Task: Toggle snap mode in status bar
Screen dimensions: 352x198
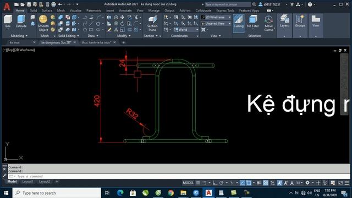Action: point(204,183)
